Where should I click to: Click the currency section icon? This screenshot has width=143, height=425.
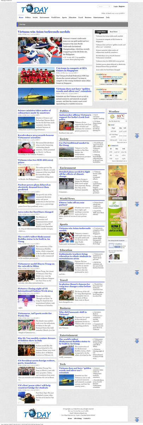tap(109, 146)
